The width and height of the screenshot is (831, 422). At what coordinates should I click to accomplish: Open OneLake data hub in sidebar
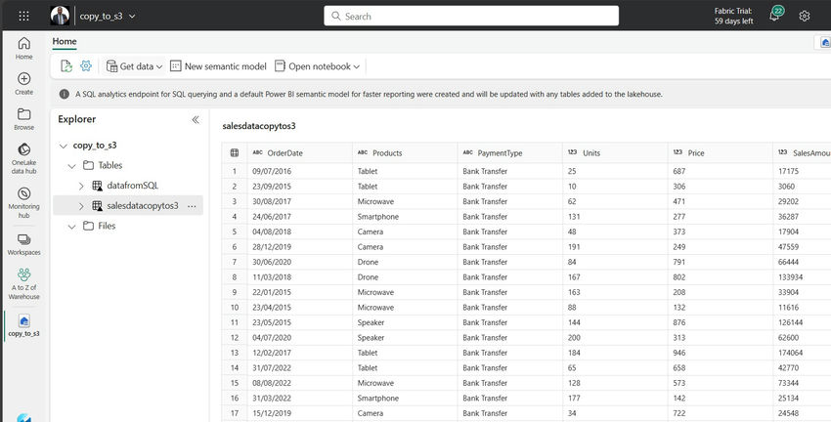pyautogui.click(x=23, y=158)
